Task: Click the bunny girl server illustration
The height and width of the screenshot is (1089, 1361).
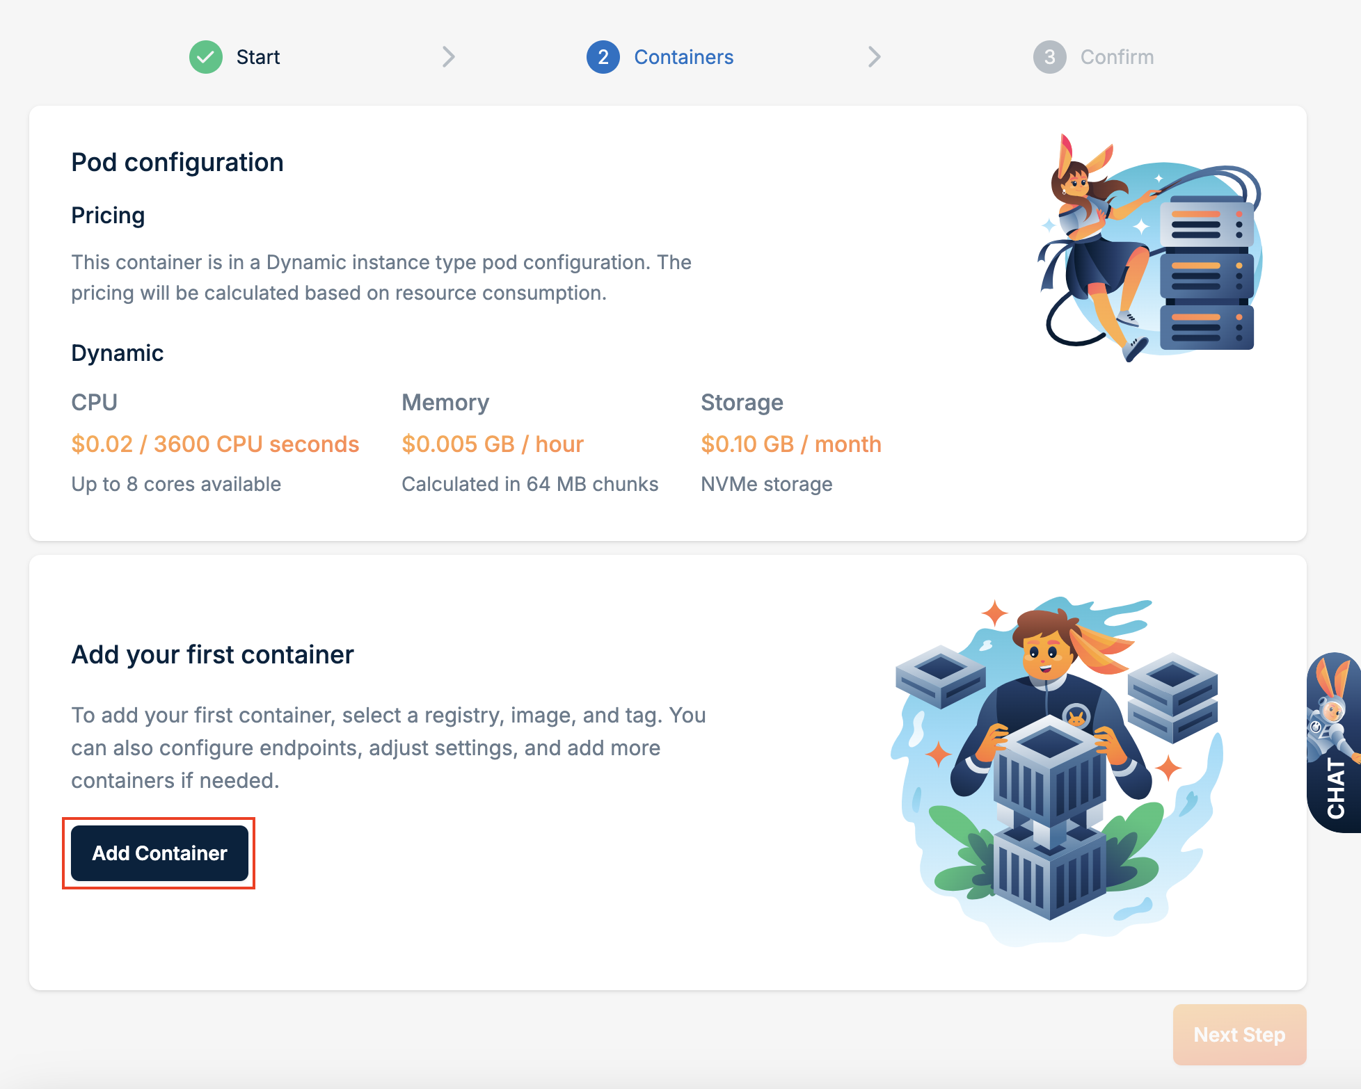Action: click(1149, 248)
